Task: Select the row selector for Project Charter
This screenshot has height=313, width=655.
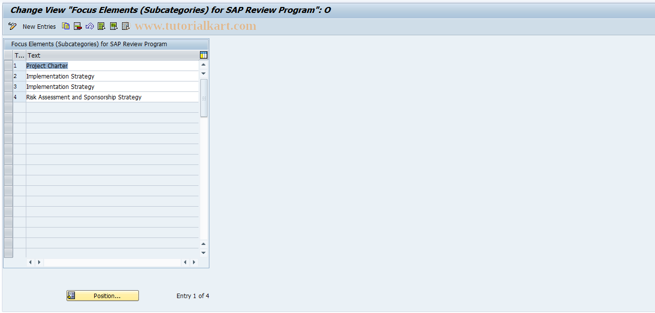Action: tap(8, 66)
